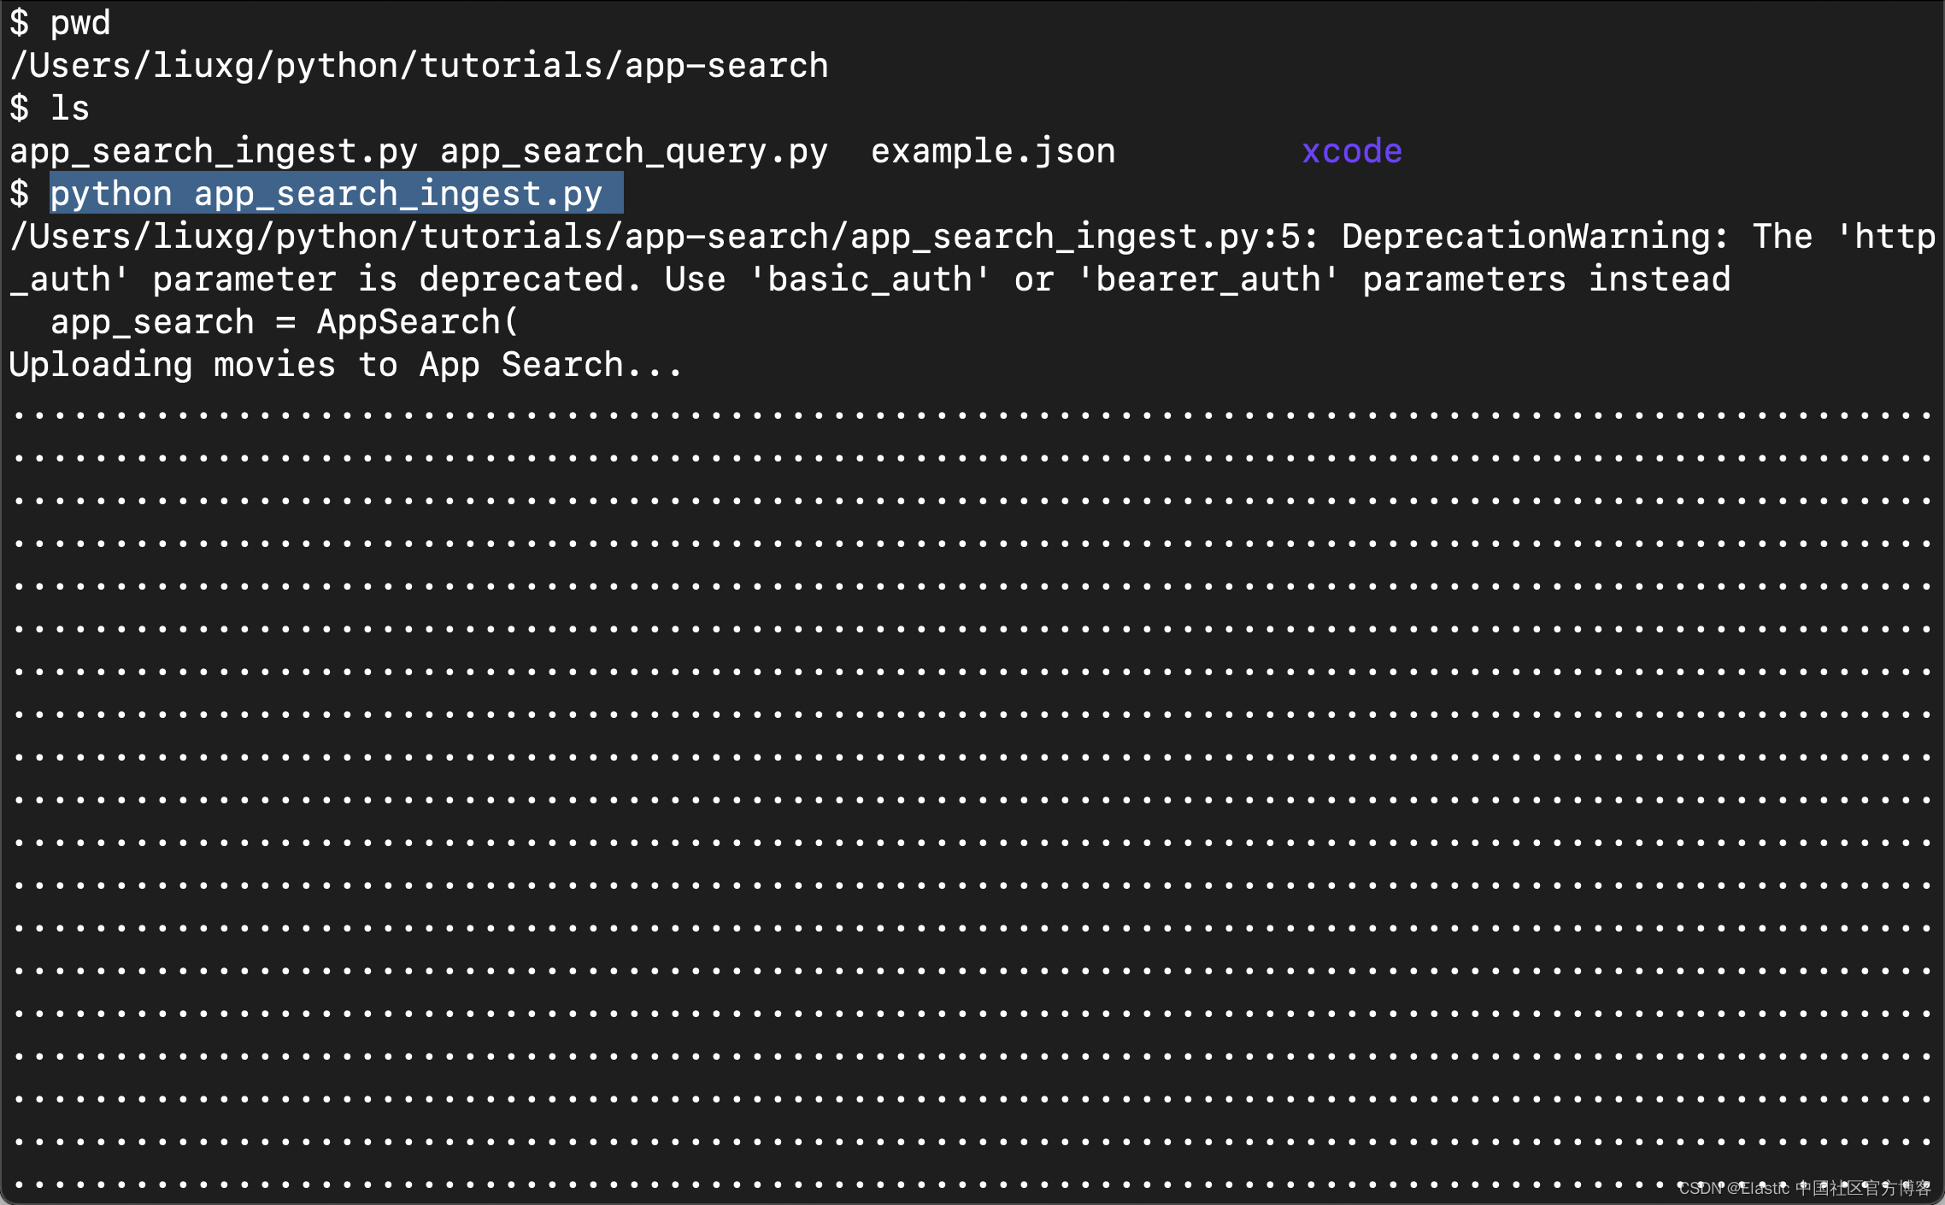Click the 'Uploading movies to App Search...' line
The width and height of the screenshot is (1945, 1205).
[x=346, y=365]
